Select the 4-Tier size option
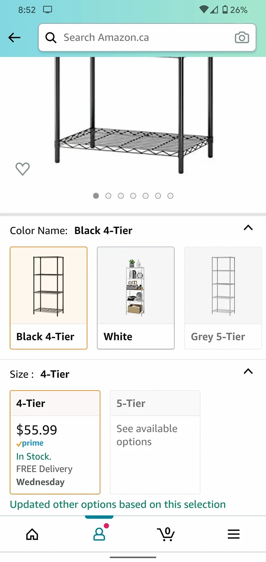This screenshot has width=266, height=562. (x=55, y=442)
